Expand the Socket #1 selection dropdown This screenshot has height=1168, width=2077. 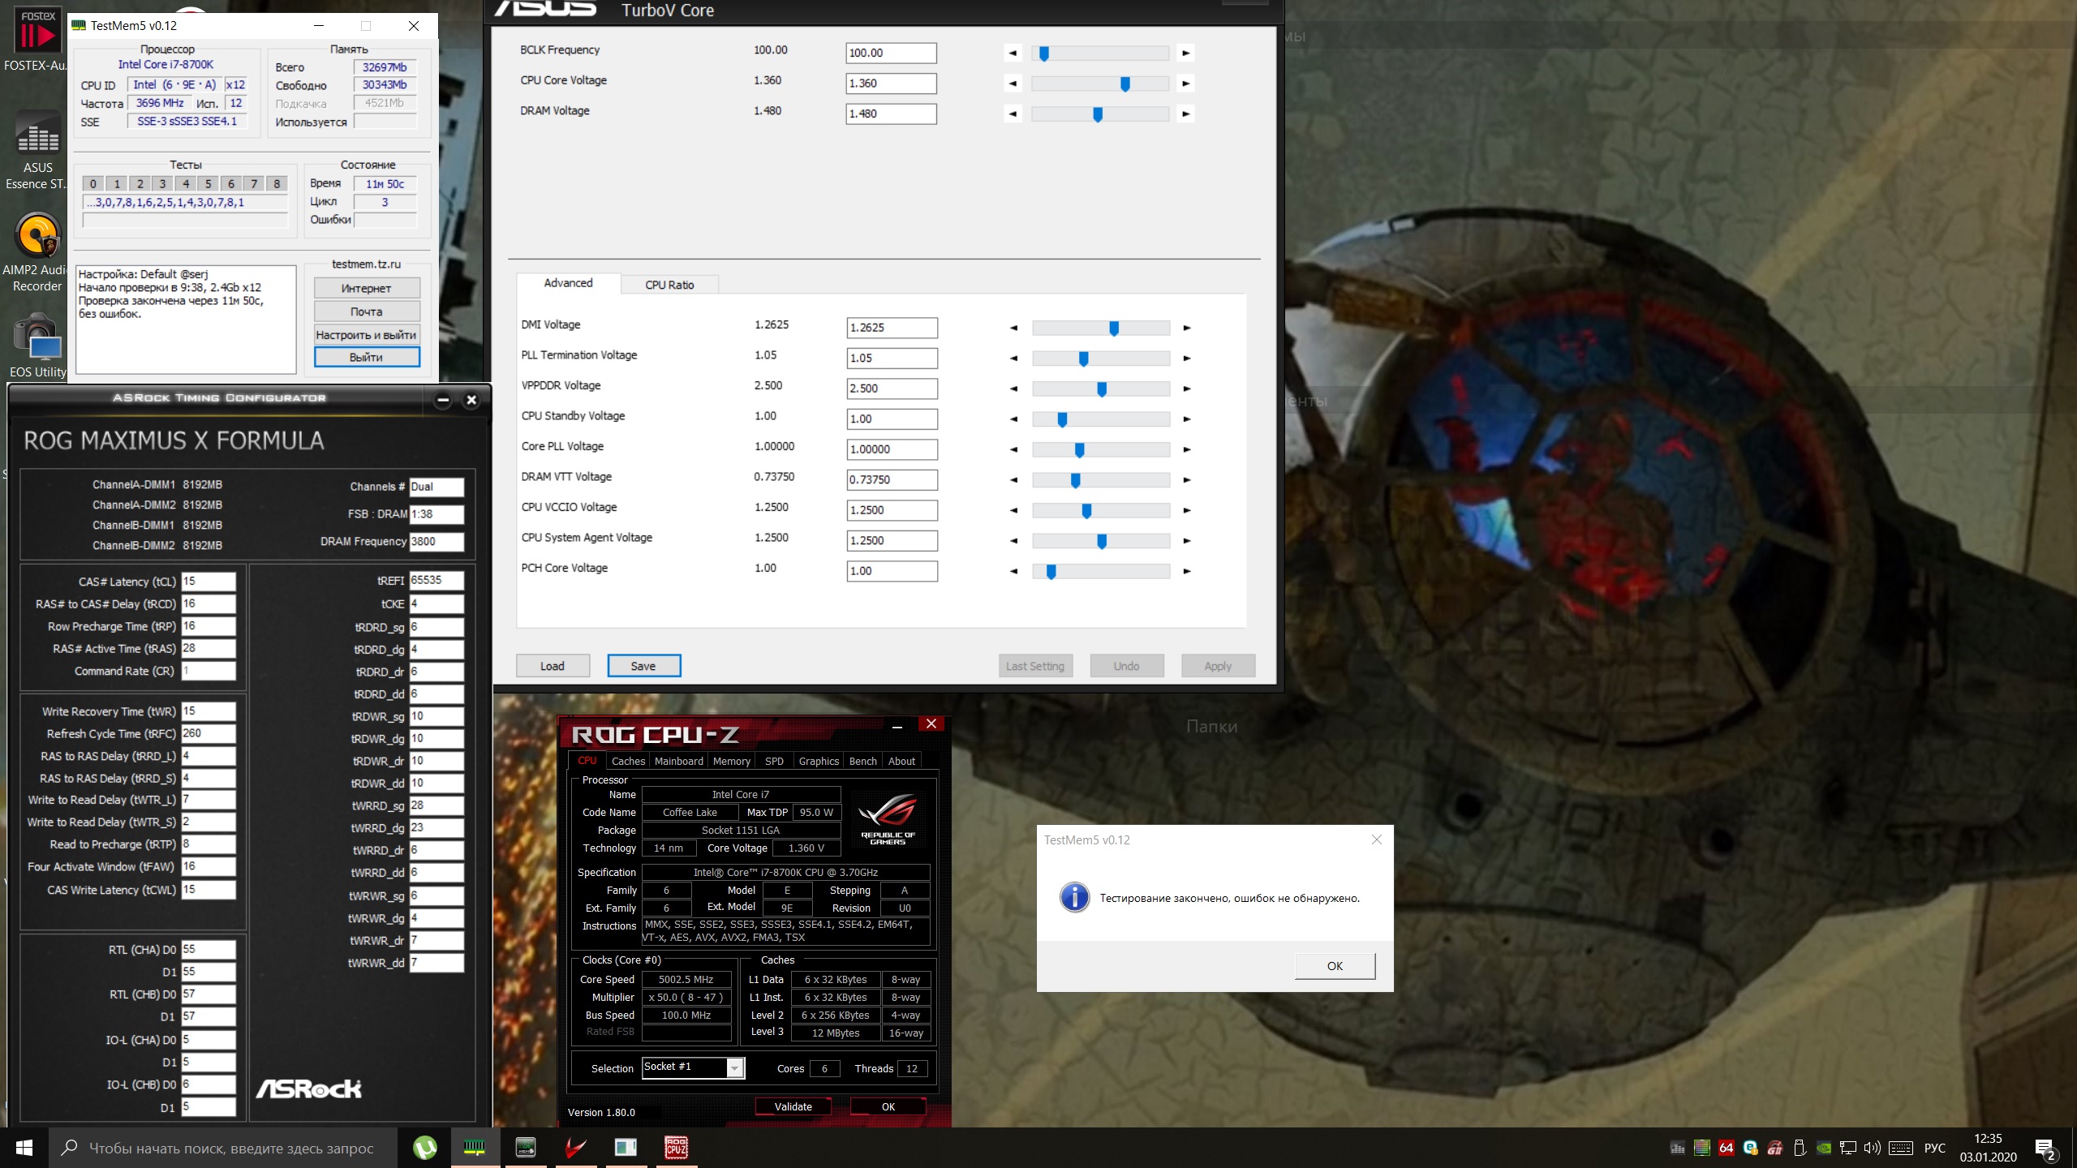click(x=734, y=1068)
